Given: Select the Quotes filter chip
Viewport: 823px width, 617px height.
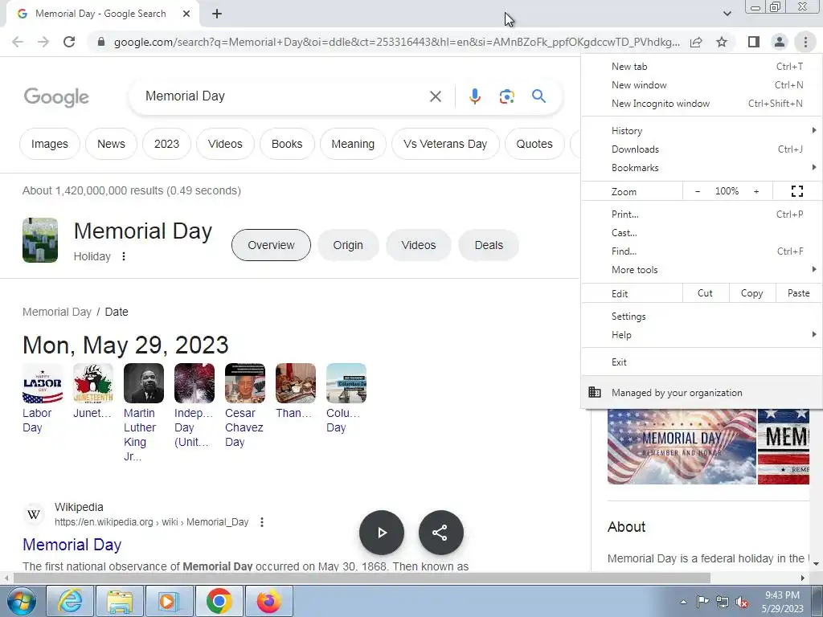Looking at the screenshot, I should [534, 144].
